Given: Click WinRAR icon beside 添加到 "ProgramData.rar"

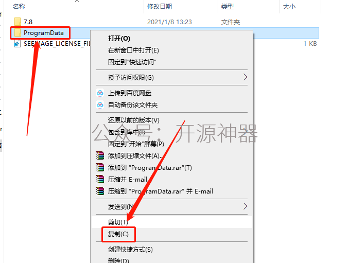Looking at the screenshot, I should point(100,167).
